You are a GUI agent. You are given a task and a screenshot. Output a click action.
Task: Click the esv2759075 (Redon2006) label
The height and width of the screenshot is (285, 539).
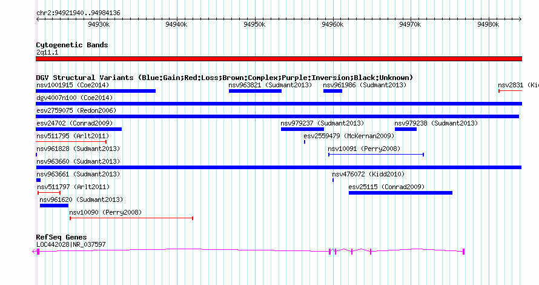[76, 110]
